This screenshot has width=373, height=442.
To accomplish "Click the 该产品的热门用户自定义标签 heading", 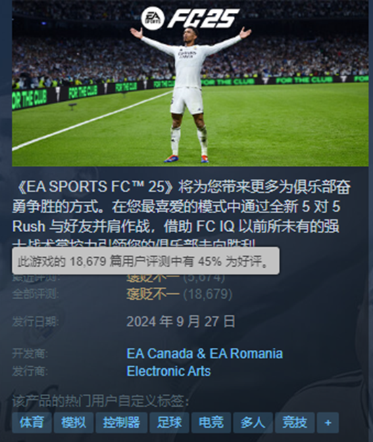I will 101,401.
